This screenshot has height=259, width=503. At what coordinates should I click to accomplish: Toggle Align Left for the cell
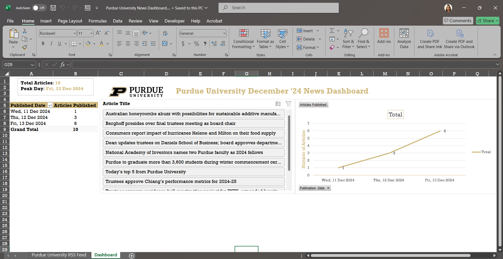pos(120,44)
